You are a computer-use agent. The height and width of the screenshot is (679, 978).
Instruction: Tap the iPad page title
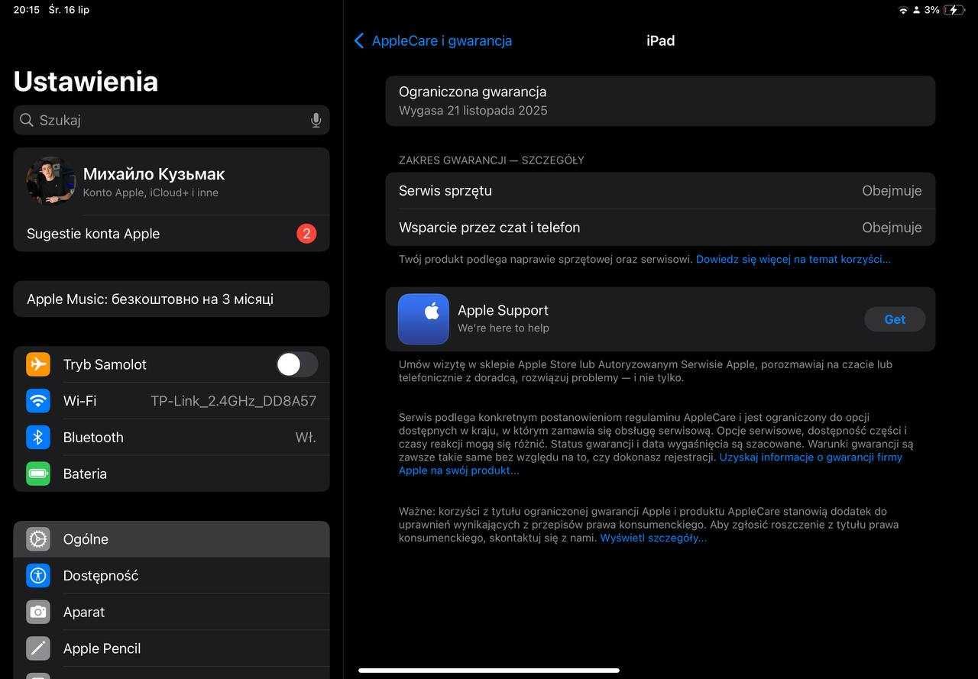tap(660, 40)
